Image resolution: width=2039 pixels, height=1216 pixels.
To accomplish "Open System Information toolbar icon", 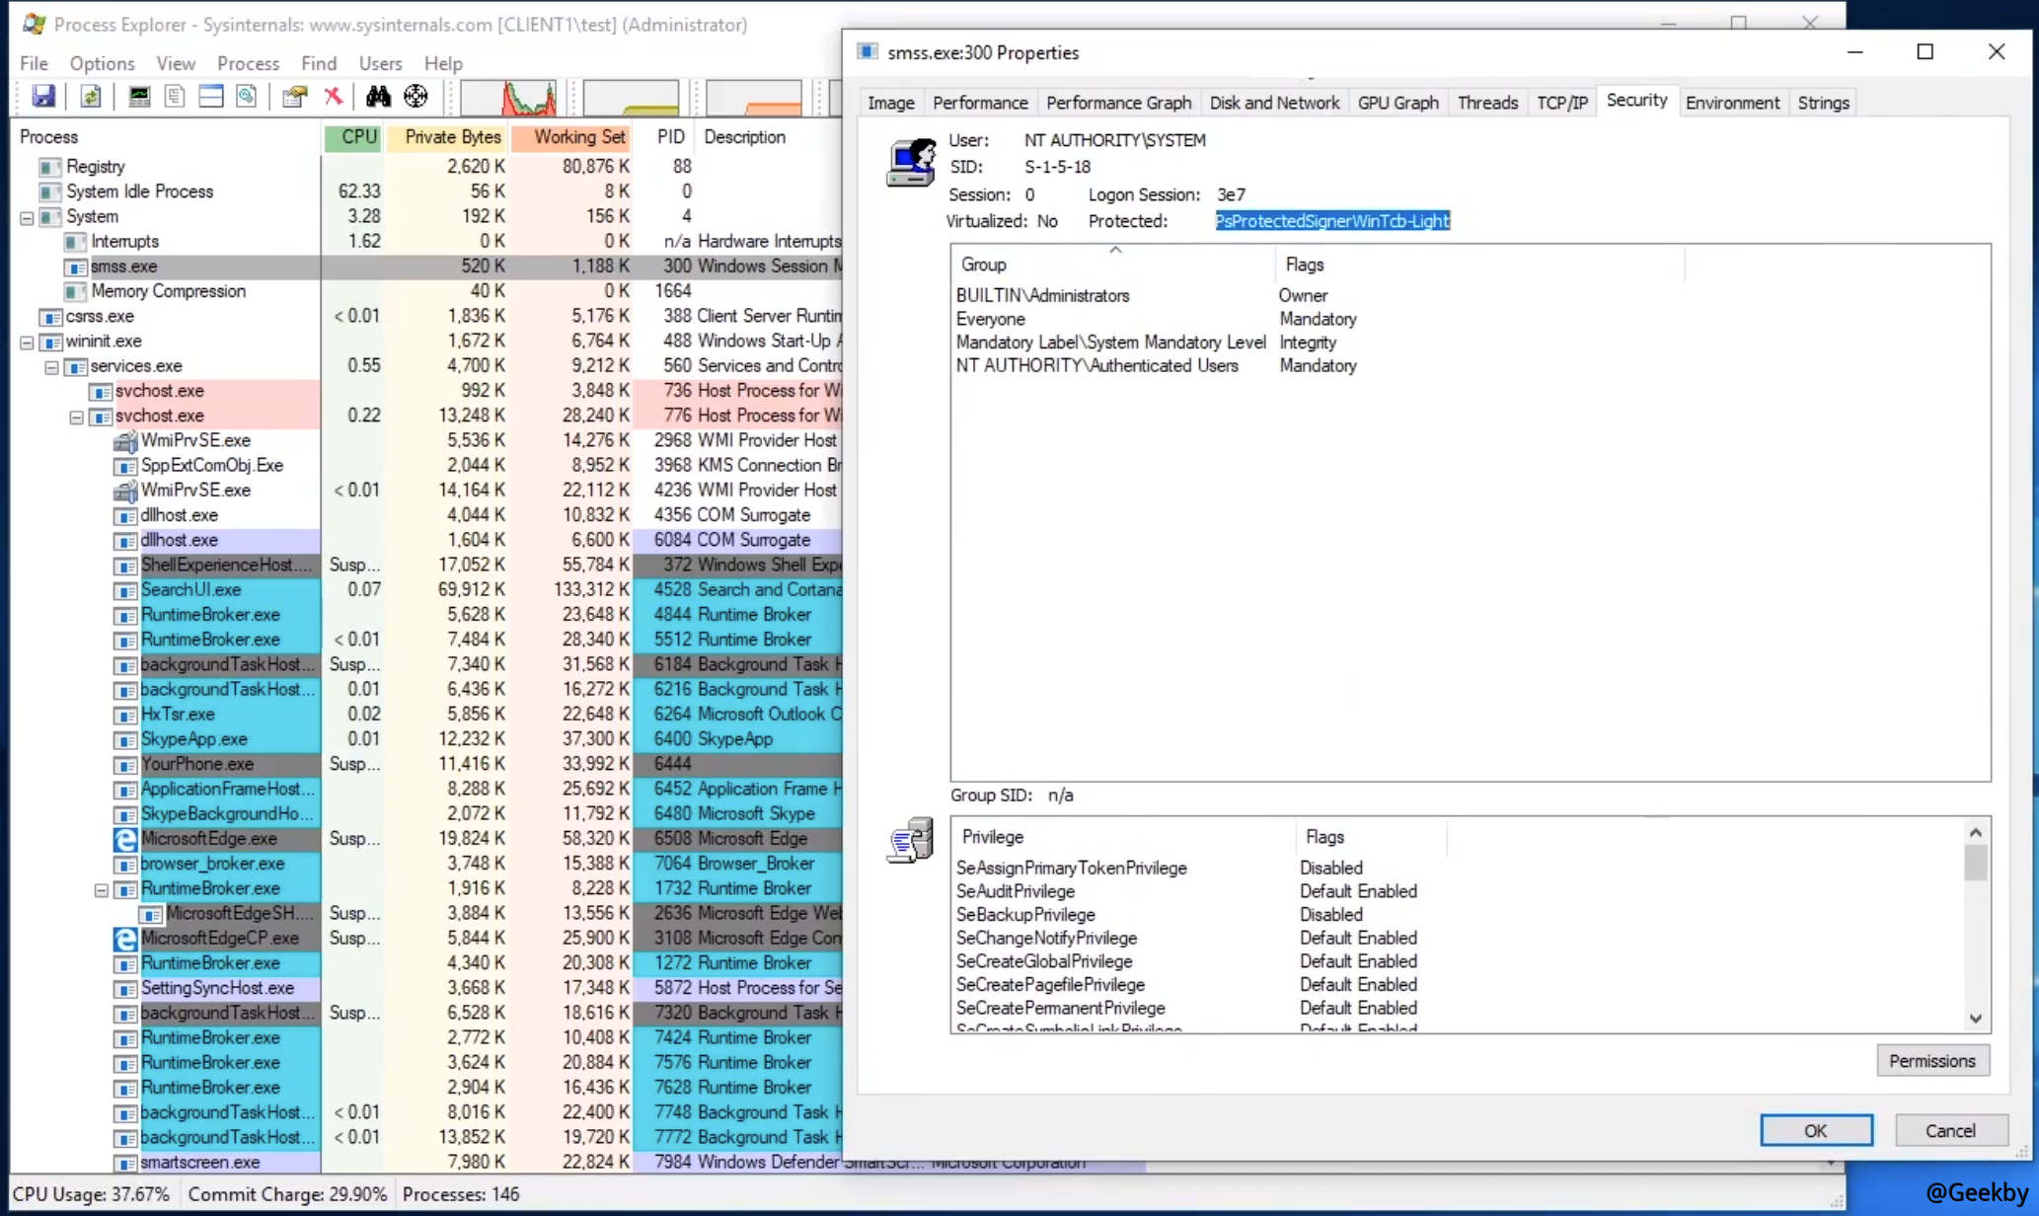I will click(139, 96).
